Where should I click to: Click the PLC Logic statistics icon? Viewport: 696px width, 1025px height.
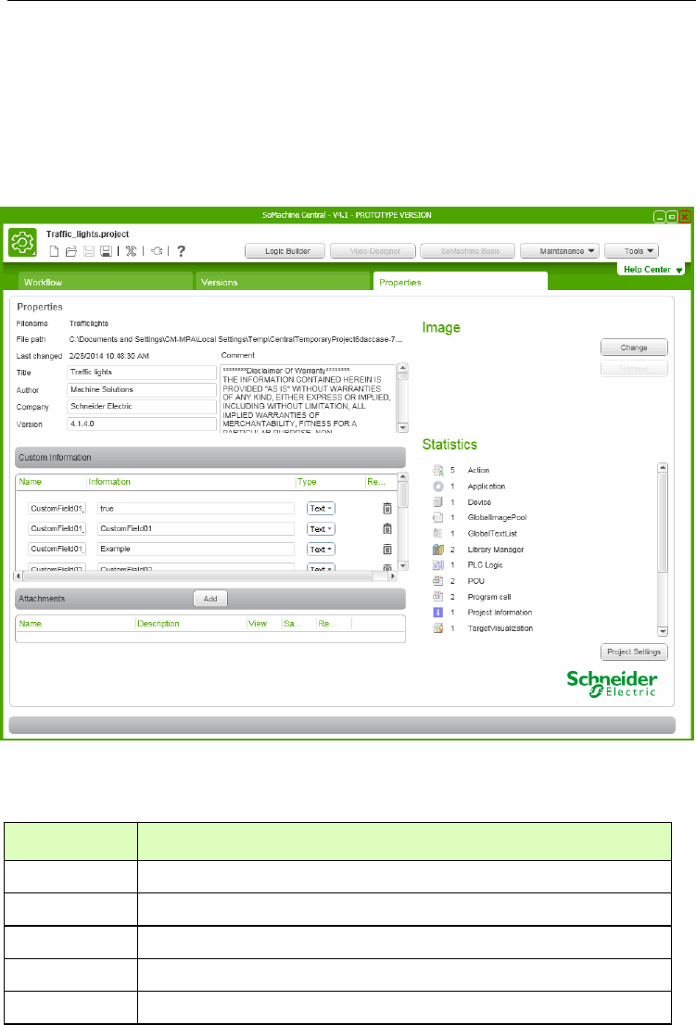point(437,564)
